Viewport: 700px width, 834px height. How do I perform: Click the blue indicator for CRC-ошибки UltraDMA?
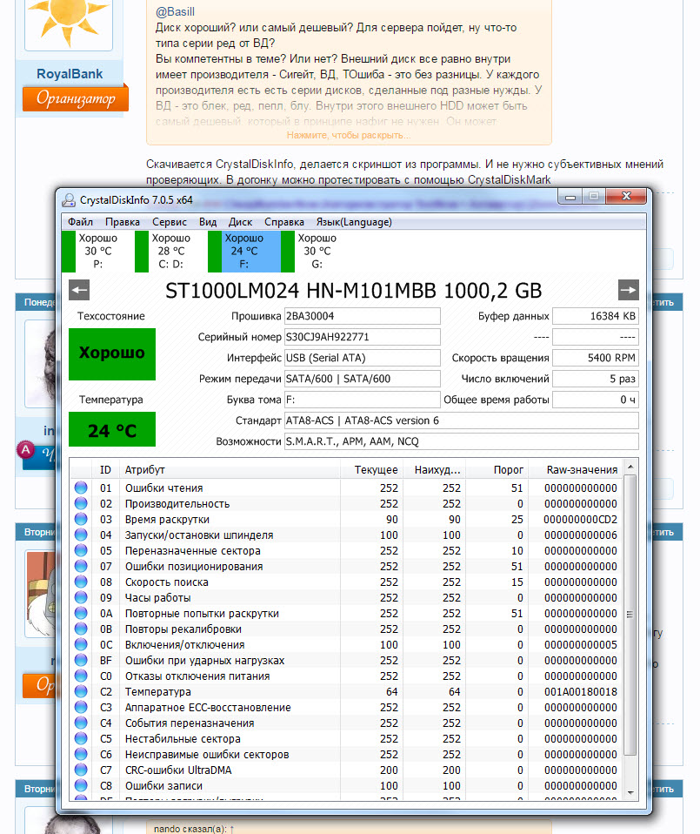coord(82,770)
